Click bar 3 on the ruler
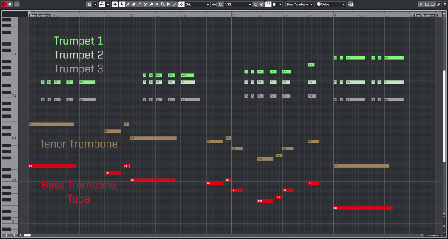Screen dimensions: 448x239 233,15
